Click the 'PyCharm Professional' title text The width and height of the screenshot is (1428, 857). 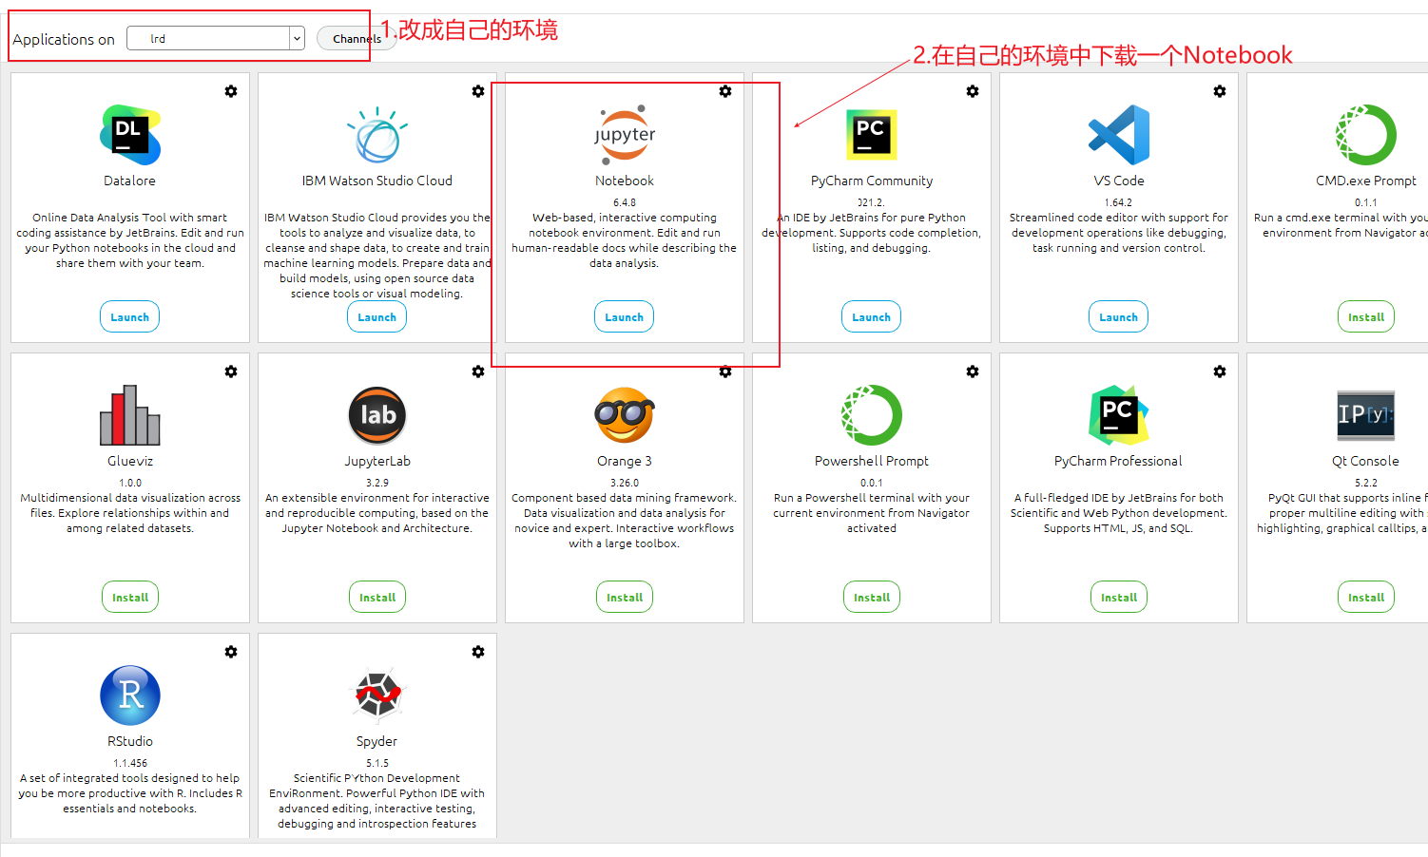[1118, 461]
